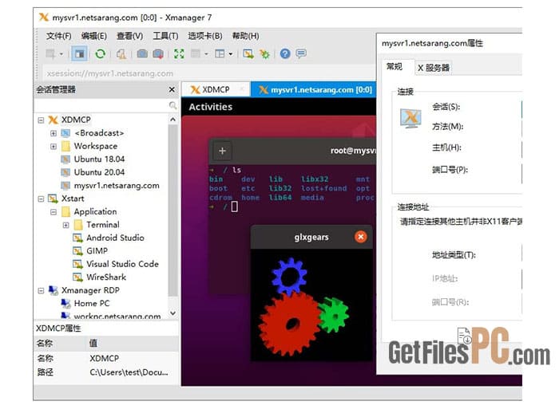The width and height of the screenshot is (559, 417).
Task: Select the WireShark entry
Action: point(106,277)
